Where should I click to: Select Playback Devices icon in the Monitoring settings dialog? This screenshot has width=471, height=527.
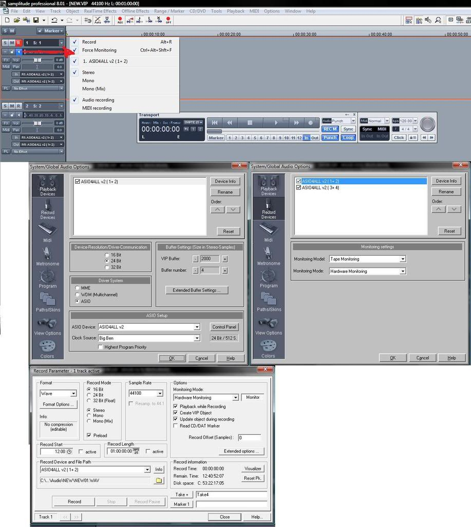coord(269,185)
